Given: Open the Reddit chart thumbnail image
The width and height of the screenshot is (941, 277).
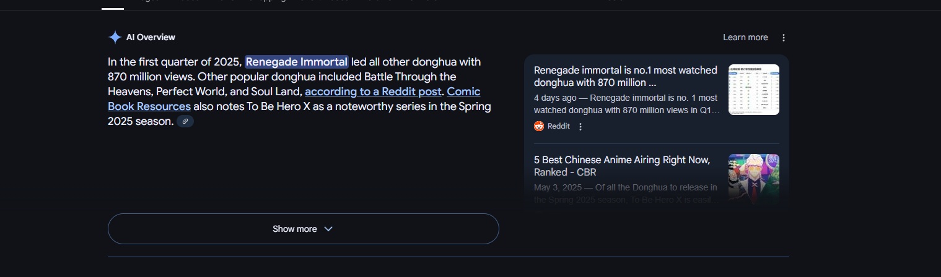Looking at the screenshot, I should (x=754, y=90).
